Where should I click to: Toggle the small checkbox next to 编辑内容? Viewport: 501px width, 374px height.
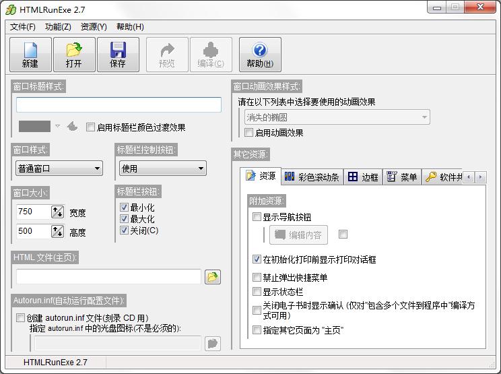point(343,235)
